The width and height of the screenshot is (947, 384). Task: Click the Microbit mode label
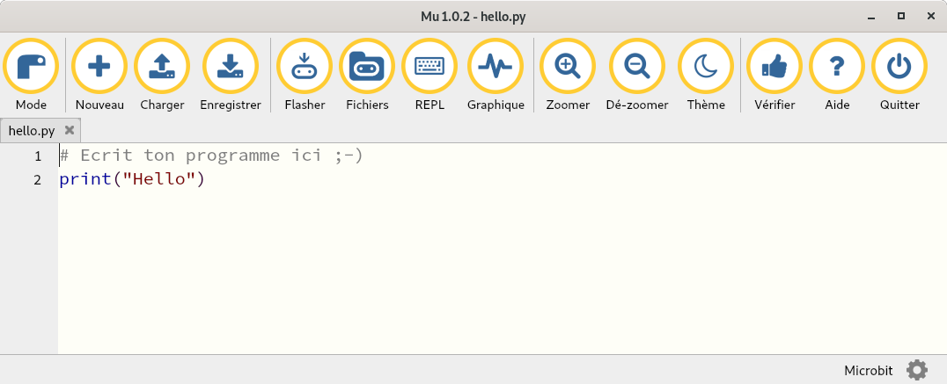pyautogui.click(x=868, y=370)
